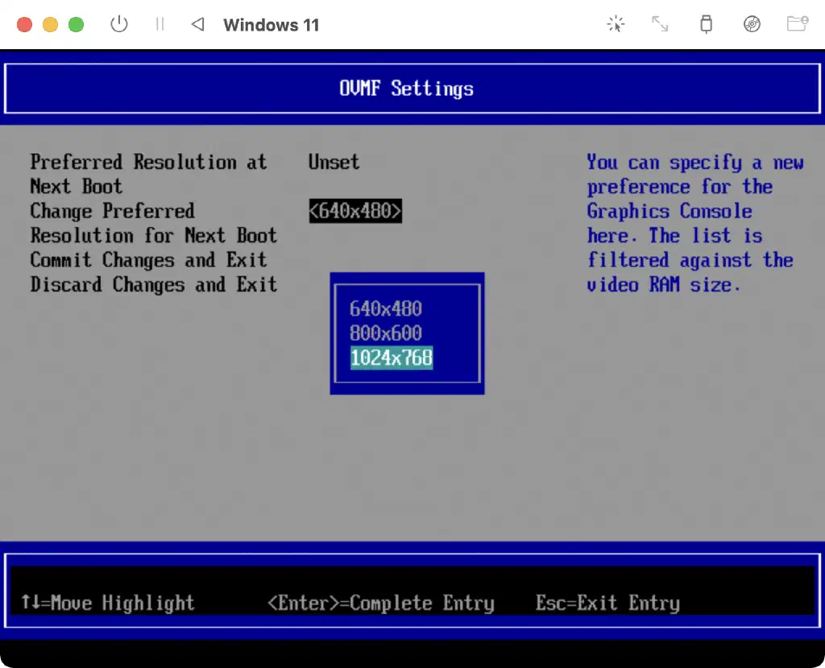Open the shared folder icon
Screen dimensions: 825x668
coord(797,24)
